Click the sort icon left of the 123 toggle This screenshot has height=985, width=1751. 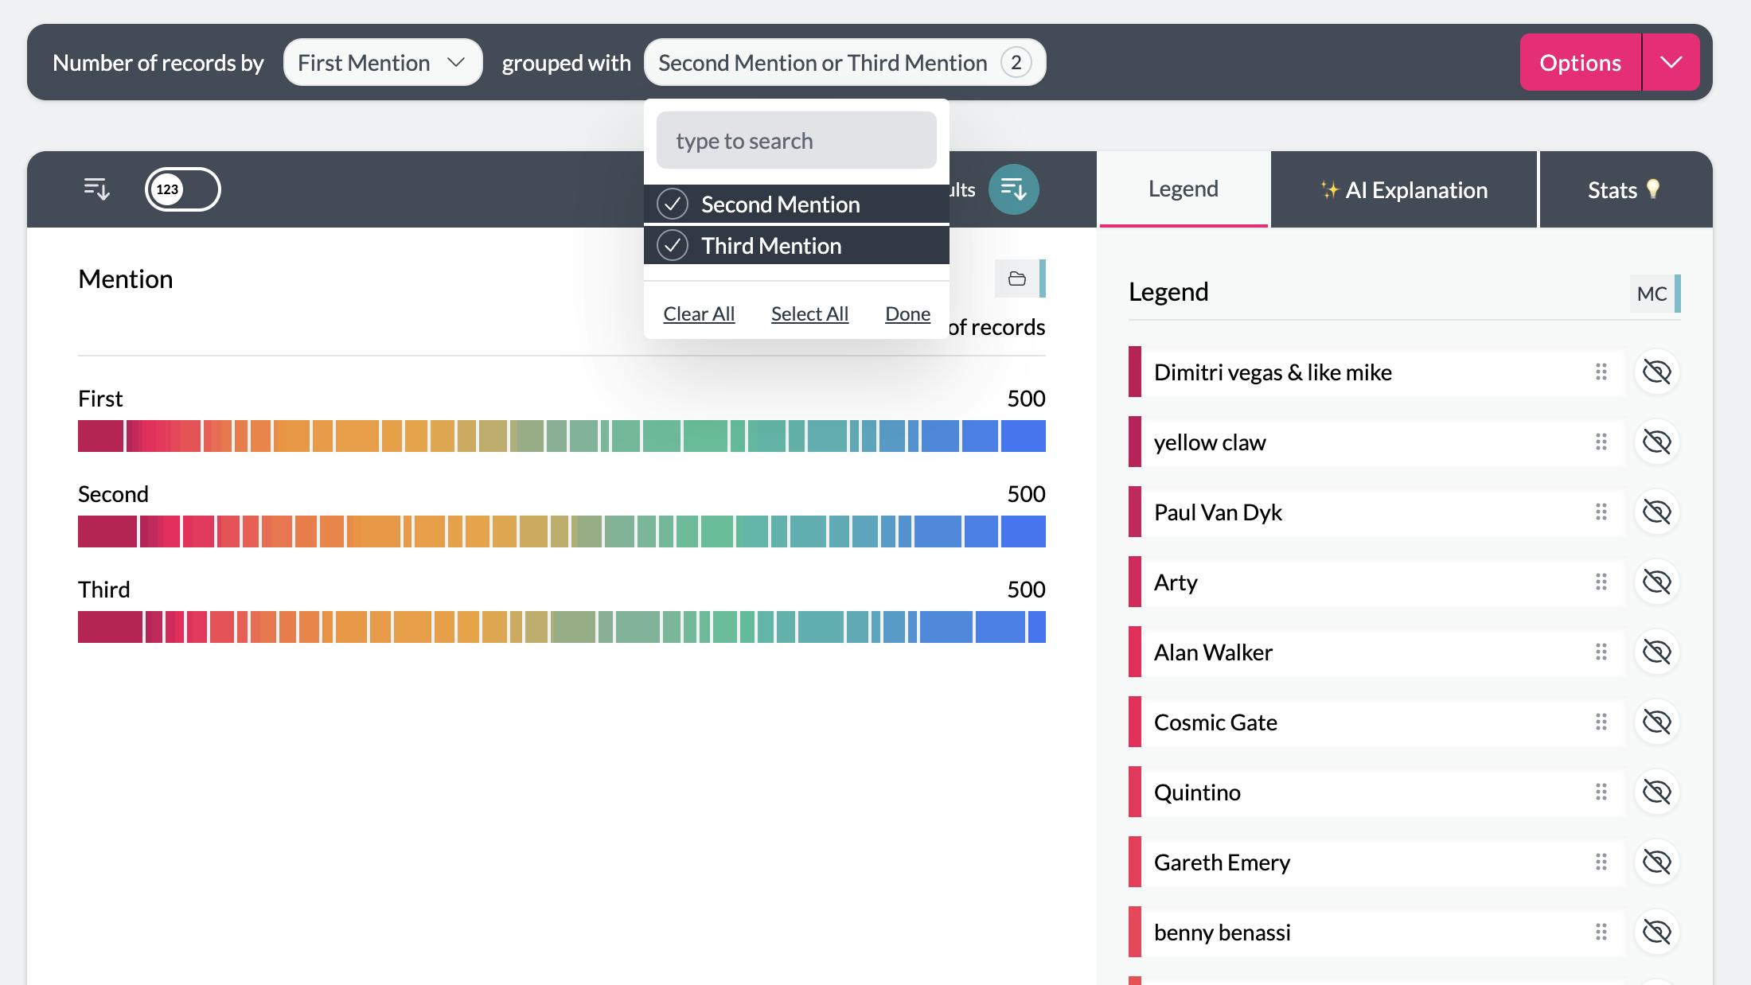point(96,189)
